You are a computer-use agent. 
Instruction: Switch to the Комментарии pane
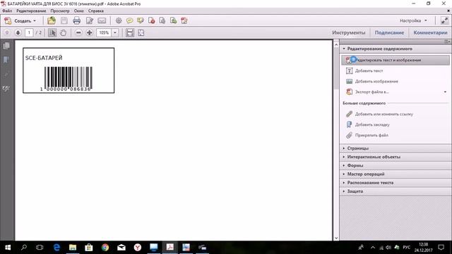[430, 32]
